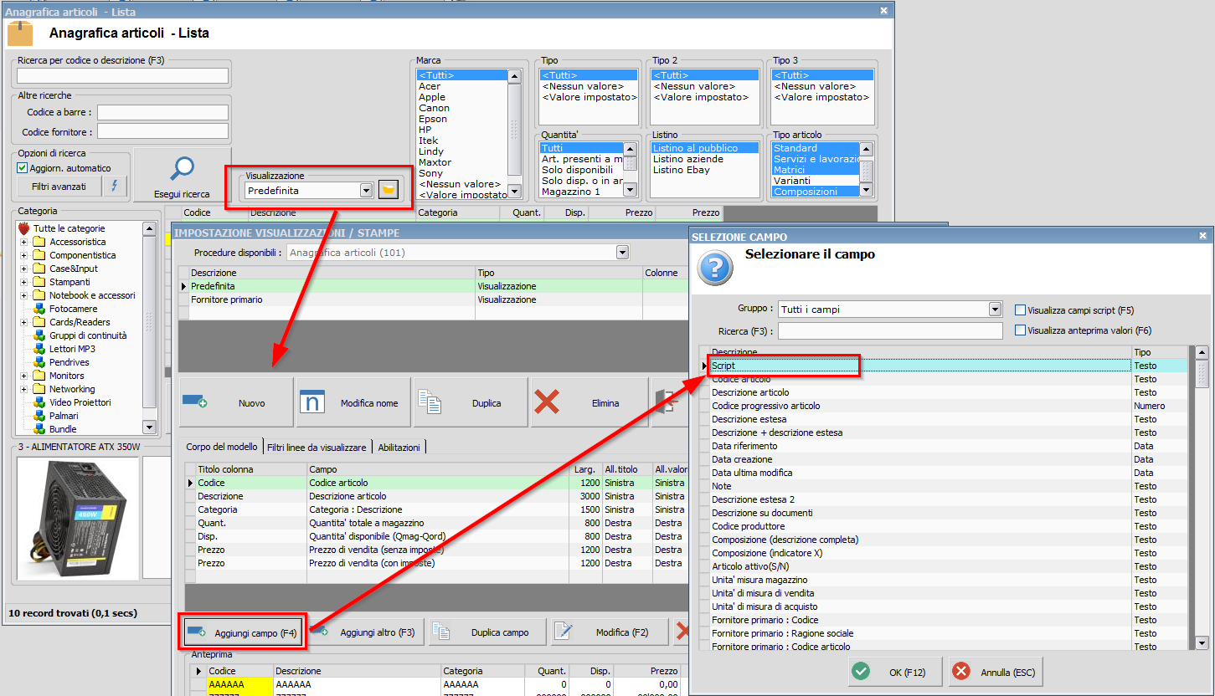Click the Duplica copy icon
The image size is (1215, 696).
(x=430, y=402)
